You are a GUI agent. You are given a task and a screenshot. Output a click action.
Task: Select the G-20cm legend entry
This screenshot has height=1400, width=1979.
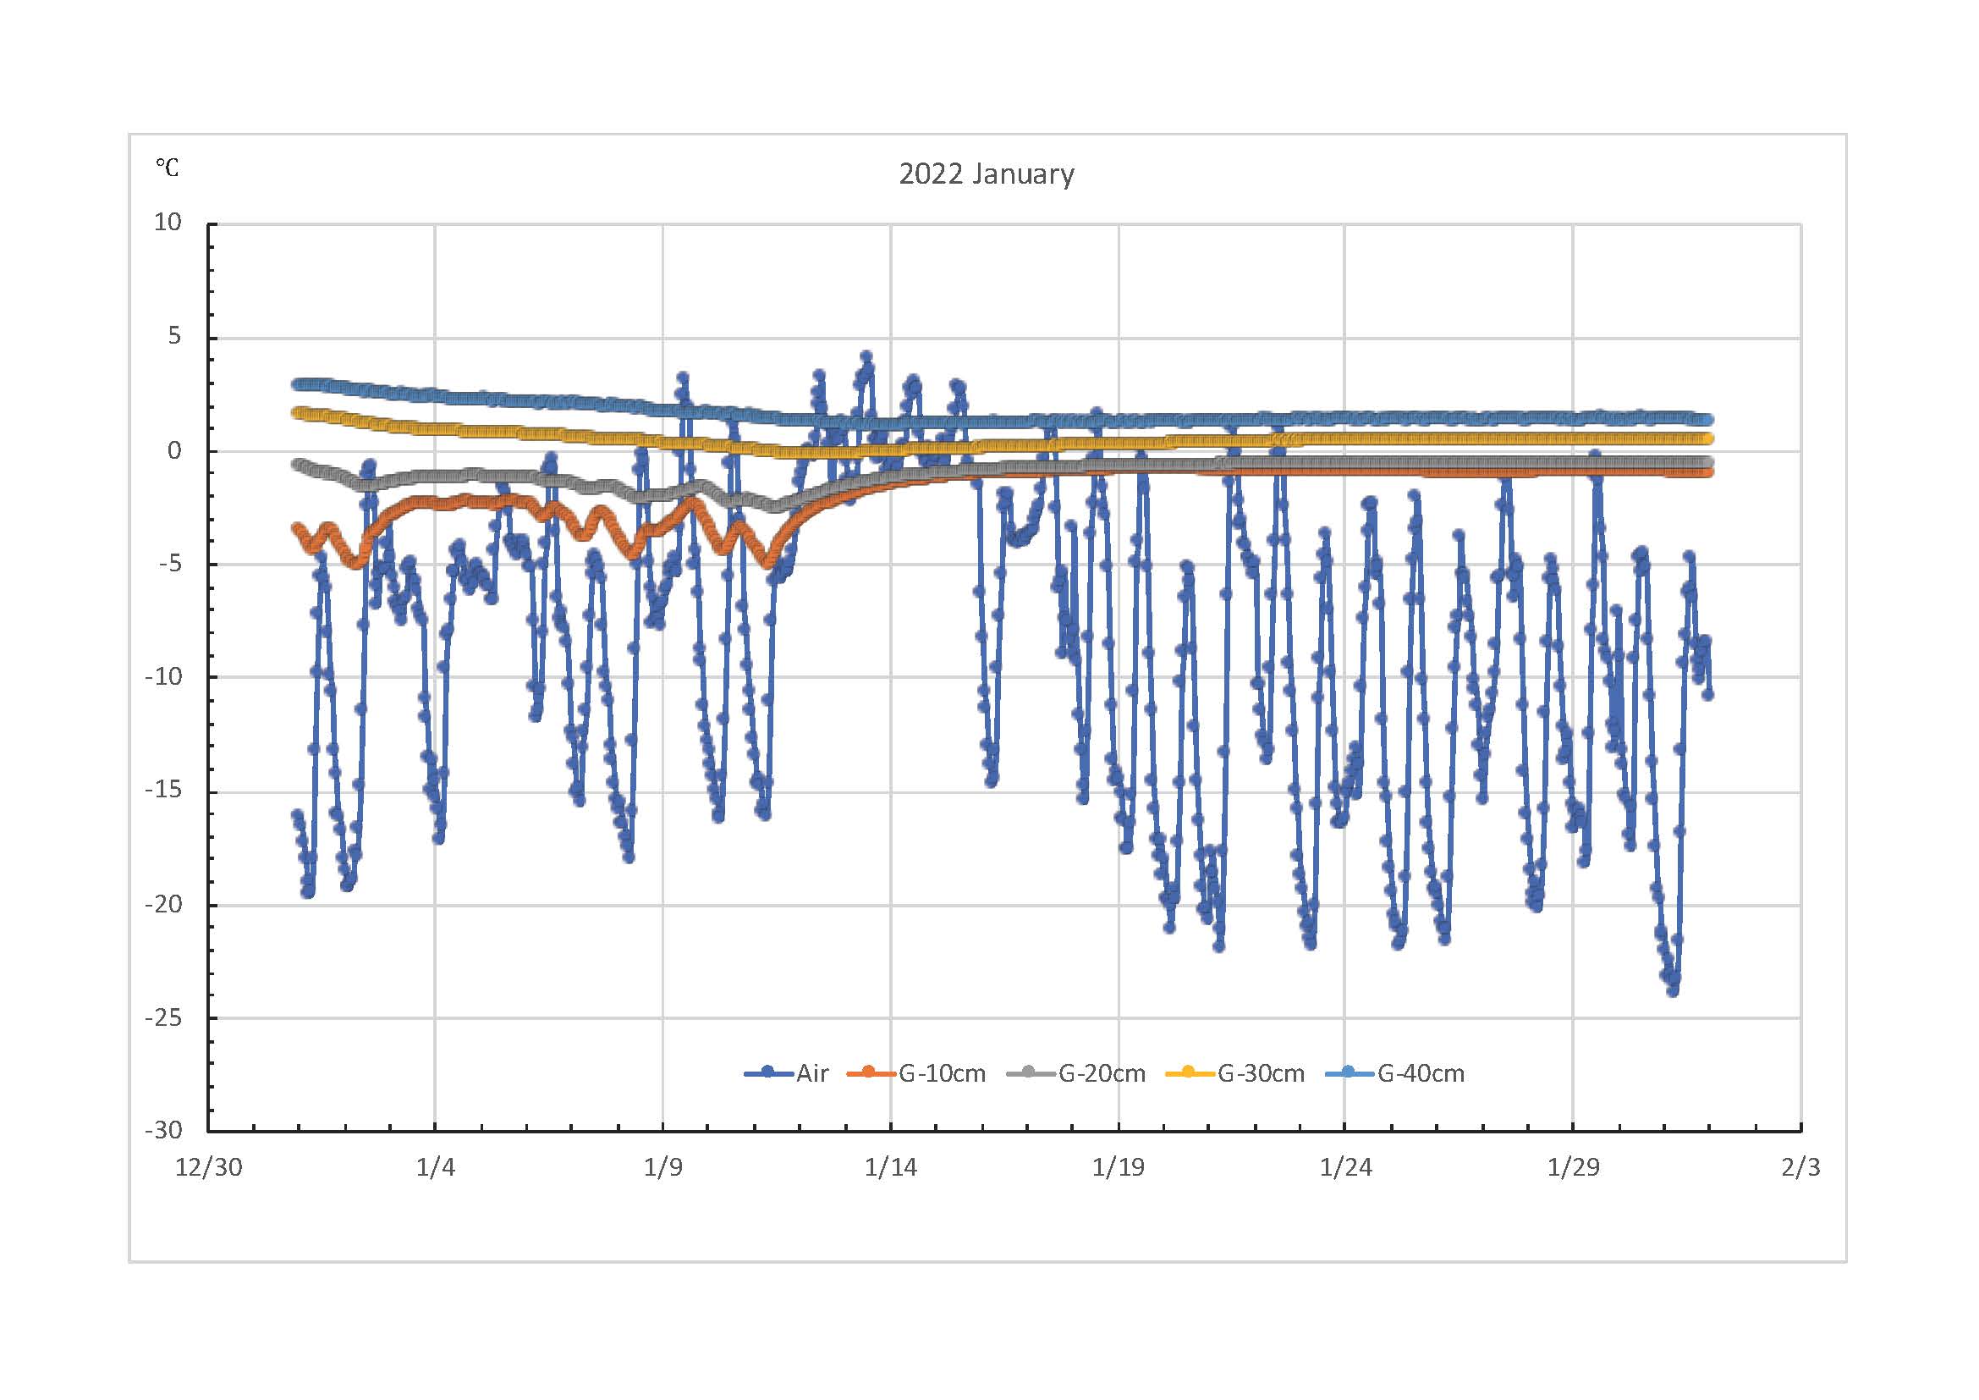point(1075,1073)
